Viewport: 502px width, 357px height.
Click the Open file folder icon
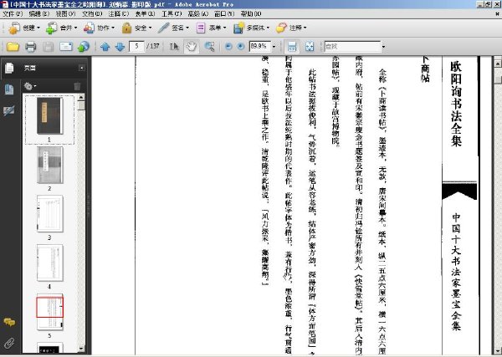13,47
